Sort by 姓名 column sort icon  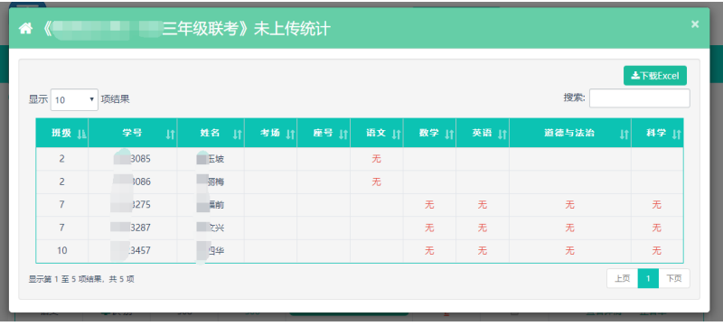(238, 134)
